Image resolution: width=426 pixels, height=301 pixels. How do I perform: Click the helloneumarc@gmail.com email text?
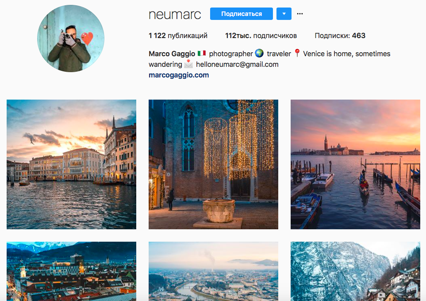pos(237,64)
